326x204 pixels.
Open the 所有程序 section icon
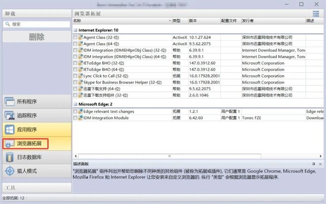coord(9,101)
